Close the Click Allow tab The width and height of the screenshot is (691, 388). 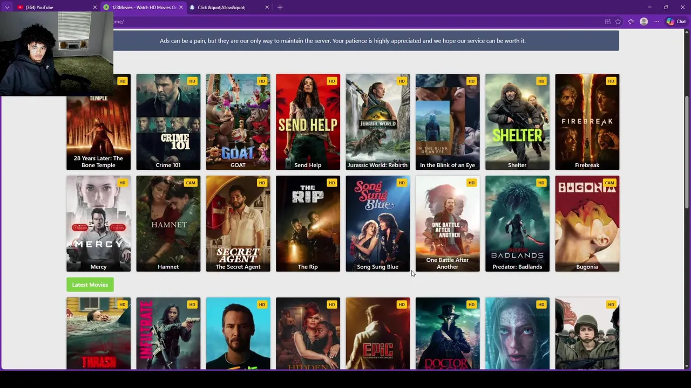click(x=267, y=7)
